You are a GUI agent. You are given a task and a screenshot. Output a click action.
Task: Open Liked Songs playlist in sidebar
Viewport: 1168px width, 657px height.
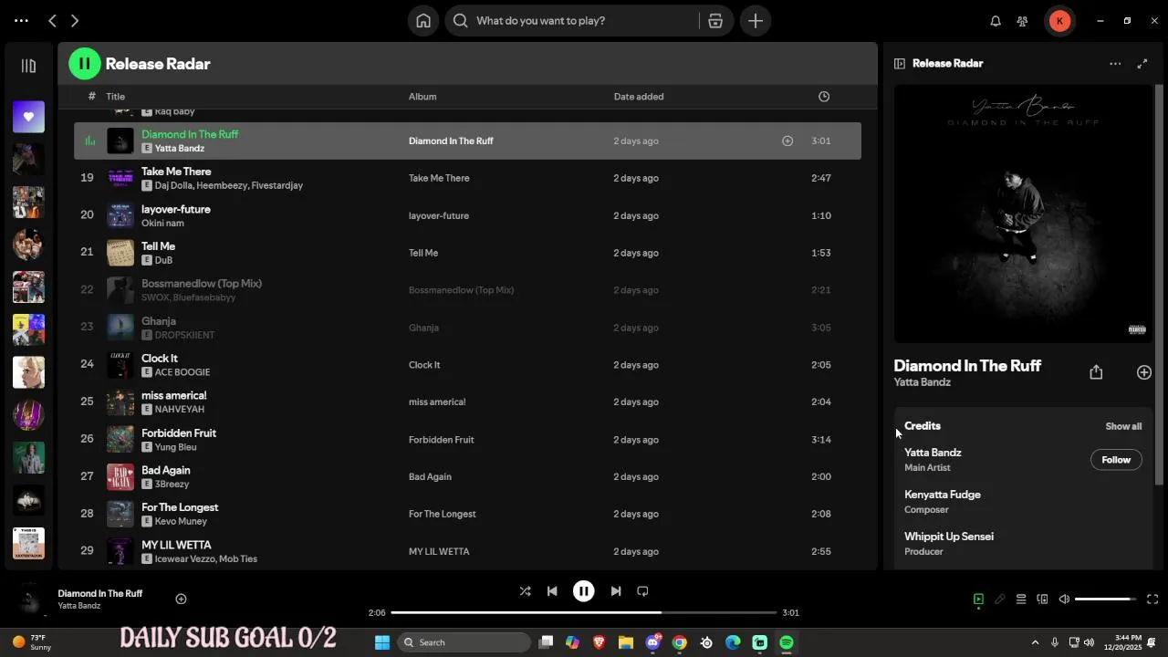point(28,117)
